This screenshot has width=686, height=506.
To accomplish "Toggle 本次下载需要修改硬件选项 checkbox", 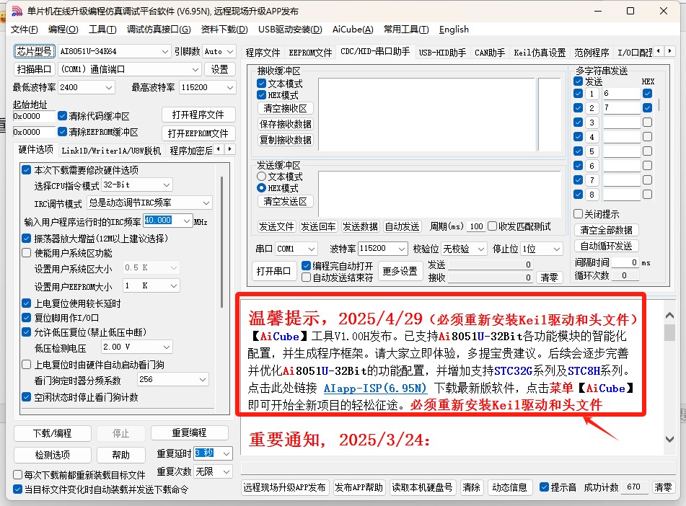I will coord(26,169).
